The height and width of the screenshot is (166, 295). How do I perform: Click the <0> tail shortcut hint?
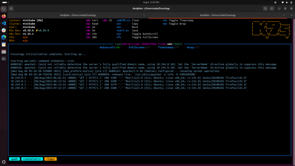(92, 20)
